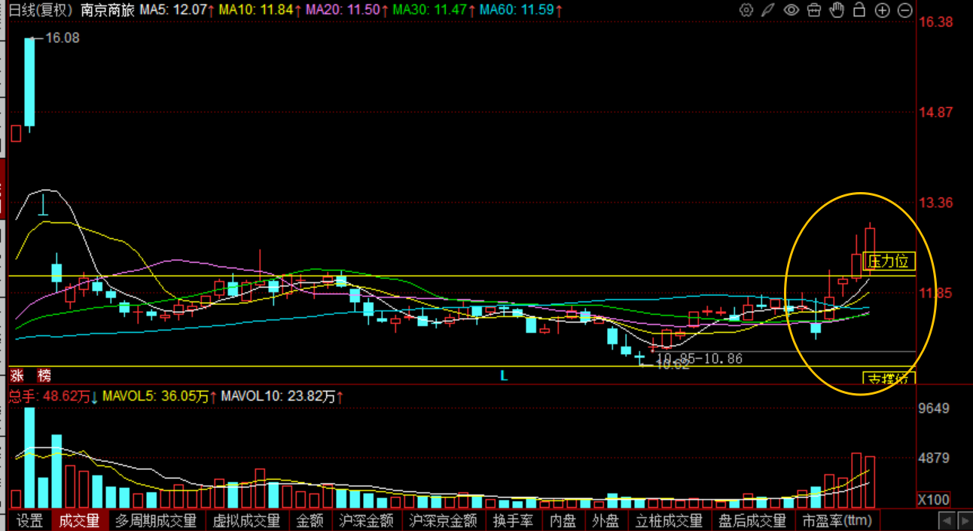Zoom out with the minus icon
This screenshot has width=973, height=531.
905,11
